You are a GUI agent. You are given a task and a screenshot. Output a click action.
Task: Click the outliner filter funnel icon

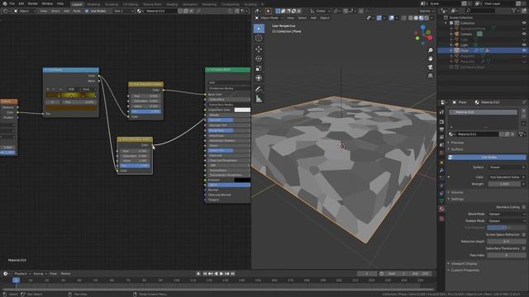(x=514, y=11)
